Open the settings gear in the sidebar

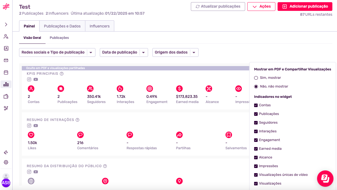tap(6, 162)
